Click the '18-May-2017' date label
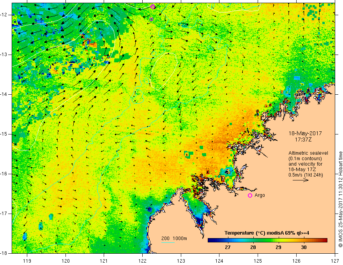 tap(305, 133)
